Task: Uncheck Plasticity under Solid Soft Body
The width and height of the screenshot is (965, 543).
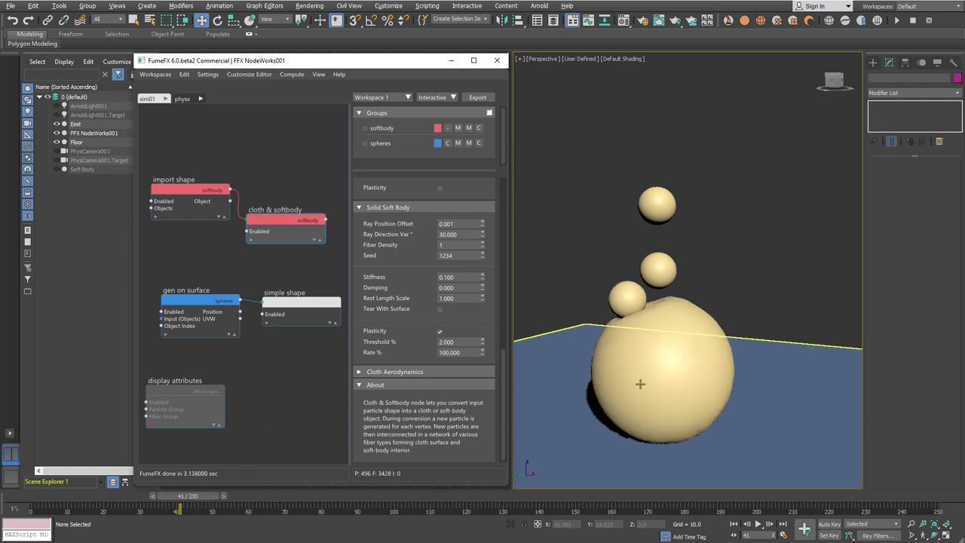Action: [440, 332]
